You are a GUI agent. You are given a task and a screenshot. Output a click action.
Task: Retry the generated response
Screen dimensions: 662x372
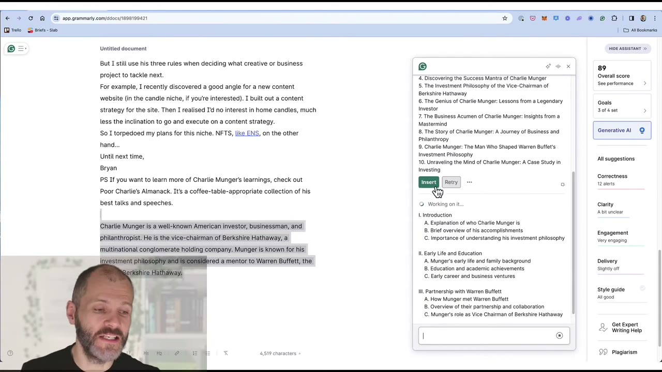pos(451,182)
